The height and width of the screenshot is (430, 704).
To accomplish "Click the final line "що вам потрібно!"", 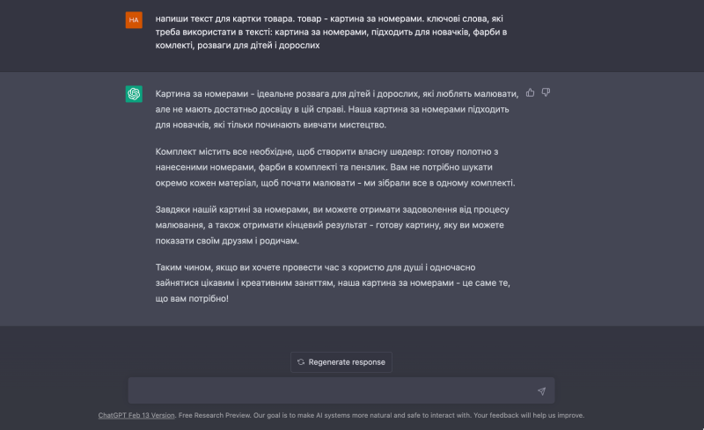I will tap(192, 298).
